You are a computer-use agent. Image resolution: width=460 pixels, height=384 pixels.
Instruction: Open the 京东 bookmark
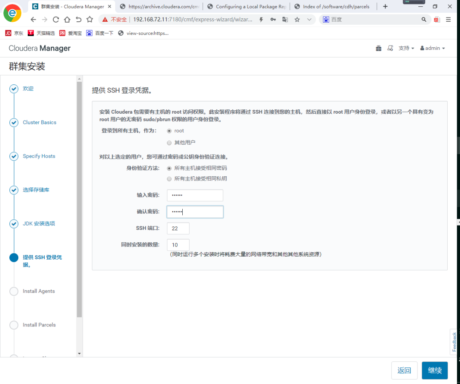(14, 33)
